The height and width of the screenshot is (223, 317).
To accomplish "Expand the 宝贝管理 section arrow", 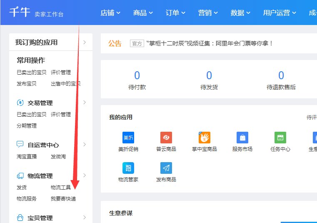I will tap(85, 218).
